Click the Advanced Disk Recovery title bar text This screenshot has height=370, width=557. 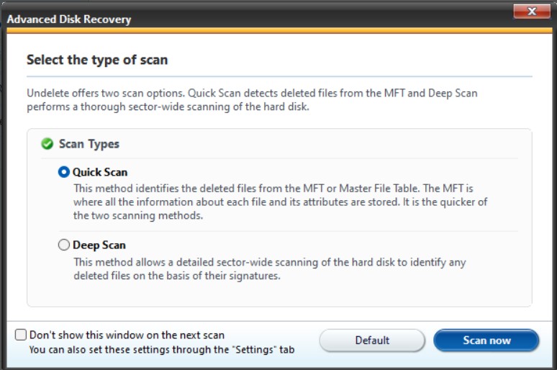[69, 19]
